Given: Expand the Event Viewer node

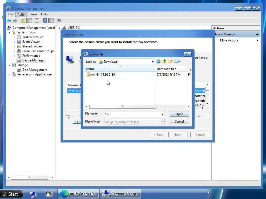Looking at the screenshot, I should click(x=15, y=42).
